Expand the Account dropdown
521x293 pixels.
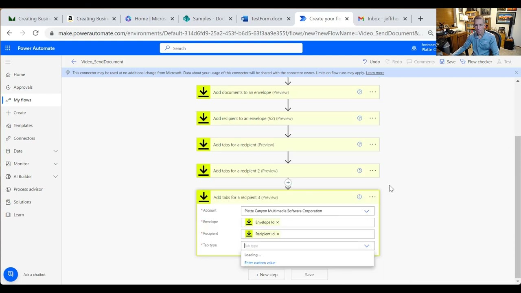point(366,211)
